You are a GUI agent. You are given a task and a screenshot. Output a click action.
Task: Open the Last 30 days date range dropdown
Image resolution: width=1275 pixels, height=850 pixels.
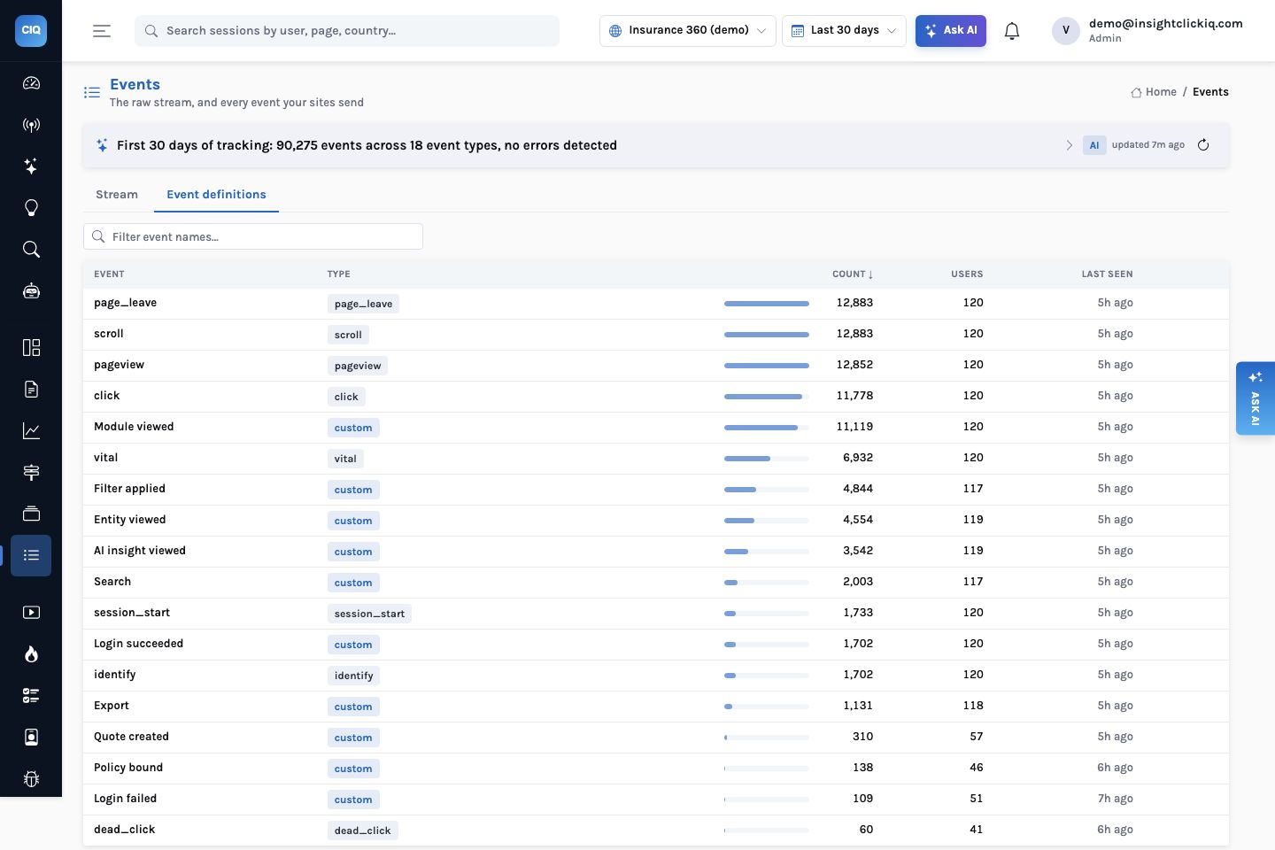tap(844, 30)
